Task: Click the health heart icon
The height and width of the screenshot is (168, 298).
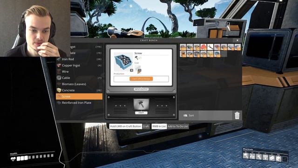Action: 13,159
